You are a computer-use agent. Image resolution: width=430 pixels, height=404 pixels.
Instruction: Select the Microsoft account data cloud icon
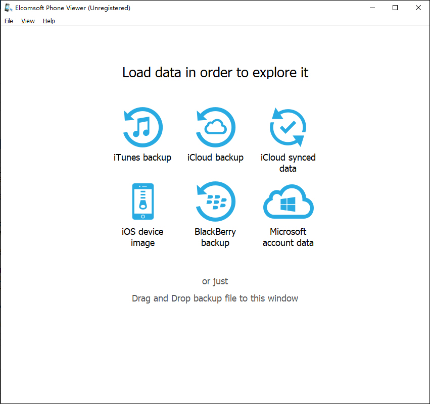288,201
